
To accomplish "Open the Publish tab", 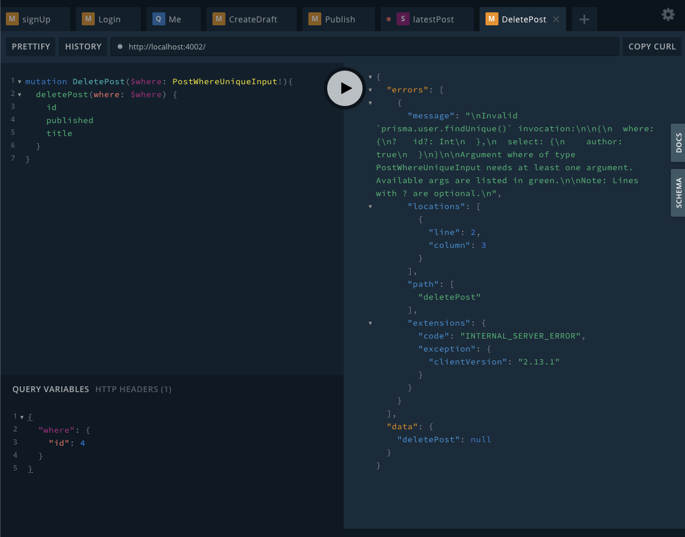I will coord(338,19).
